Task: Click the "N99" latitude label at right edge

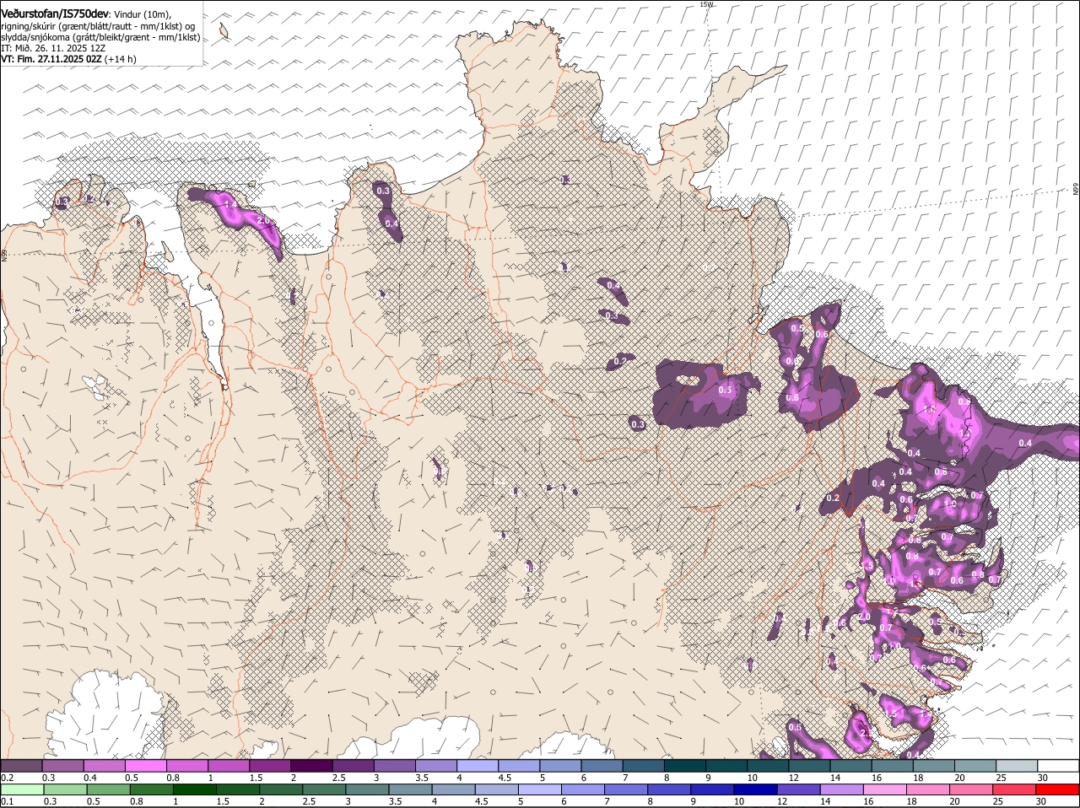Action: (1076, 190)
